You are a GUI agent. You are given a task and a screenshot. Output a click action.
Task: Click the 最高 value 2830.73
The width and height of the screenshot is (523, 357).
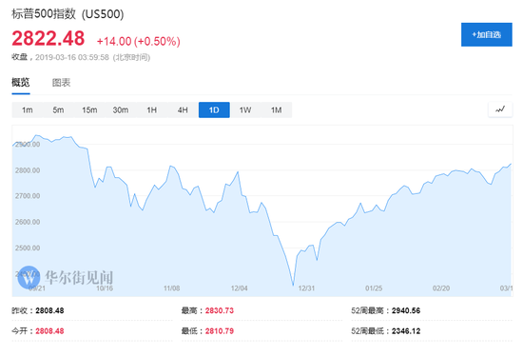point(220,310)
